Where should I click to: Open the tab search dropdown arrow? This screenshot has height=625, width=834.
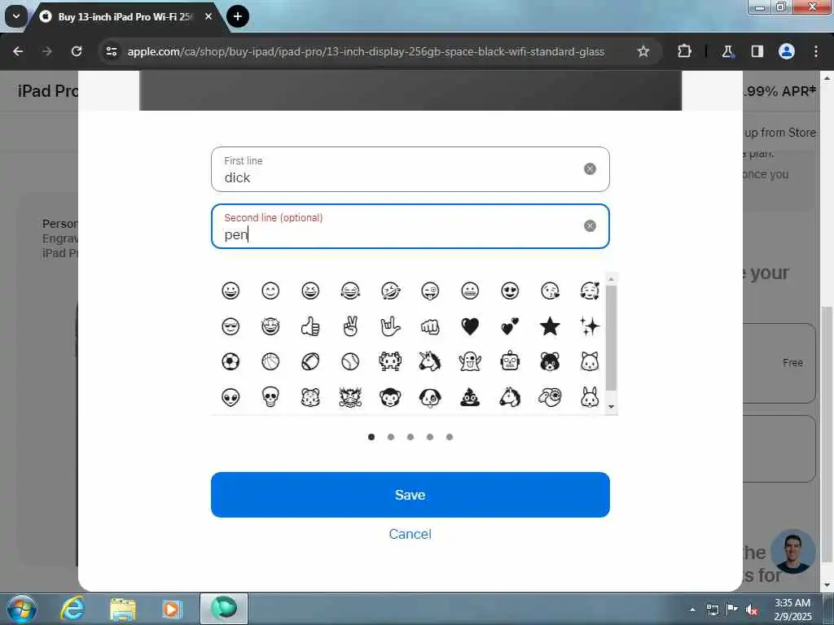click(16, 16)
